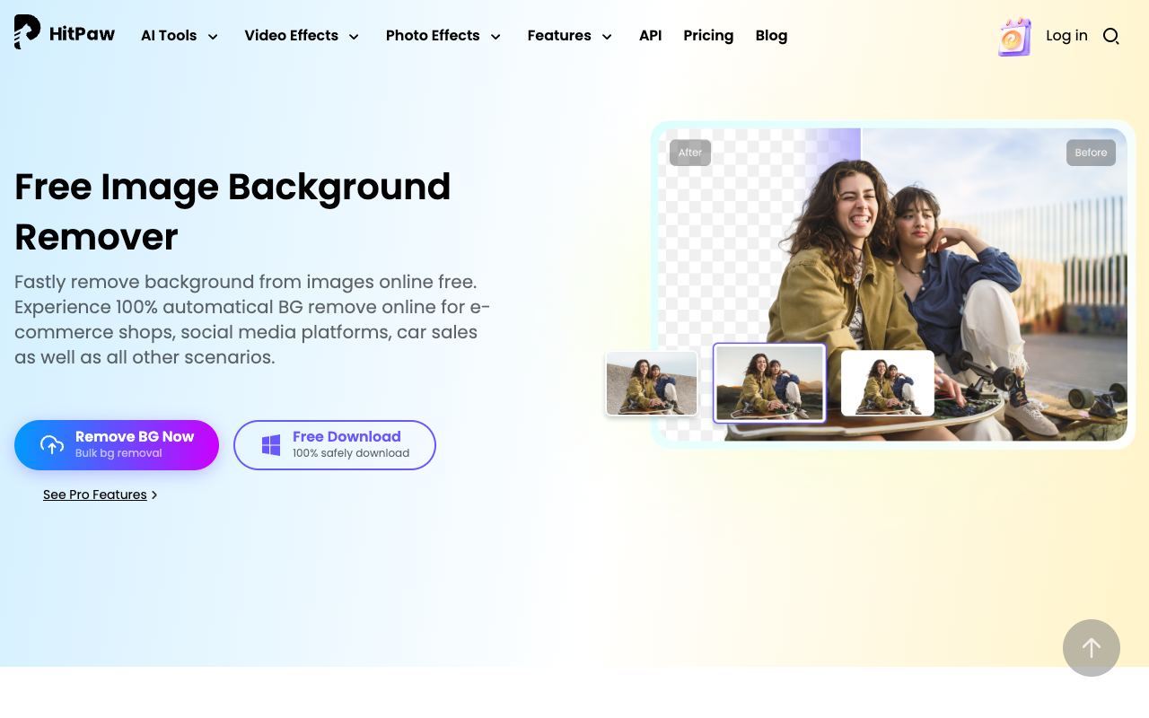Expand the Features dropdown chevron

[x=607, y=37]
